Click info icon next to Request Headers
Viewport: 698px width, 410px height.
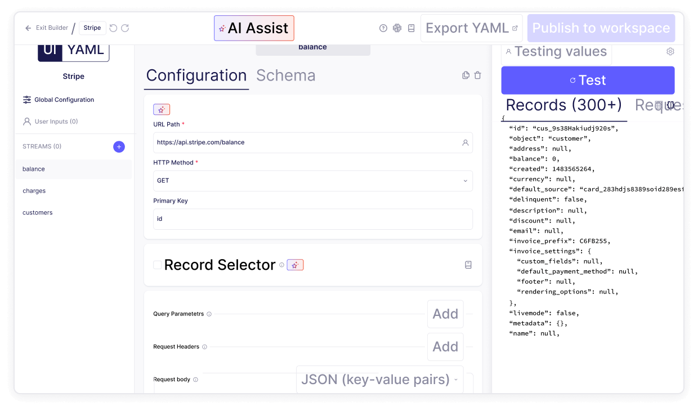pos(204,347)
